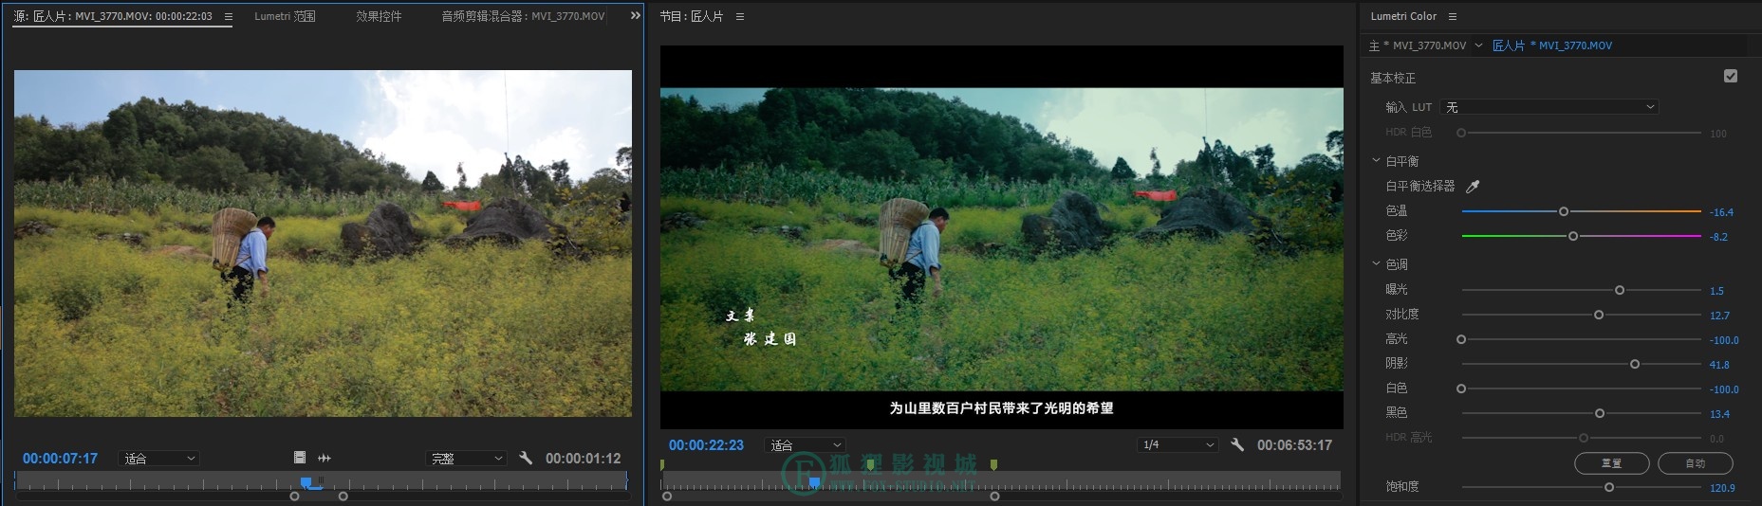This screenshot has height=506, width=1762.
Task: Click the 基本校正 section header
Action: [x=1393, y=78]
